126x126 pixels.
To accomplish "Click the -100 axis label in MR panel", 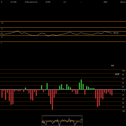I will (x=123, y=111).
